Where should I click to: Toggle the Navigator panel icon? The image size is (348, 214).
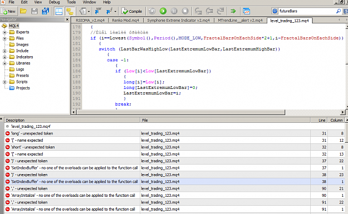click(59, 11)
